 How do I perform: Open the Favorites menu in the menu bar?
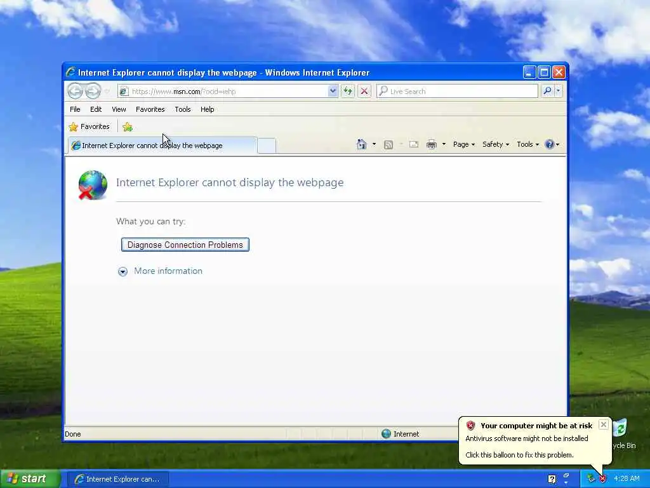pyautogui.click(x=150, y=109)
